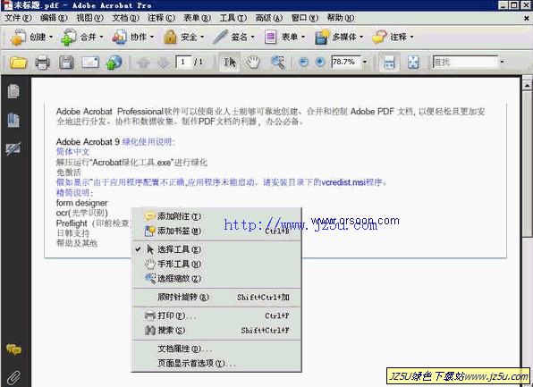Open the 视图(V) menu
The width and height of the screenshot is (533, 387).
pos(89,18)
